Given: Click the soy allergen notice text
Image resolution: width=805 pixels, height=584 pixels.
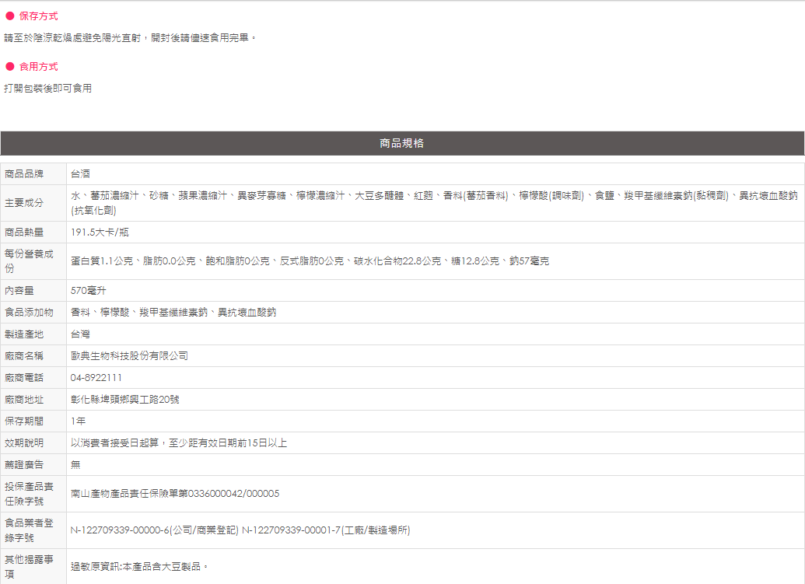Looking at the screenshot, I should point(140,567).
